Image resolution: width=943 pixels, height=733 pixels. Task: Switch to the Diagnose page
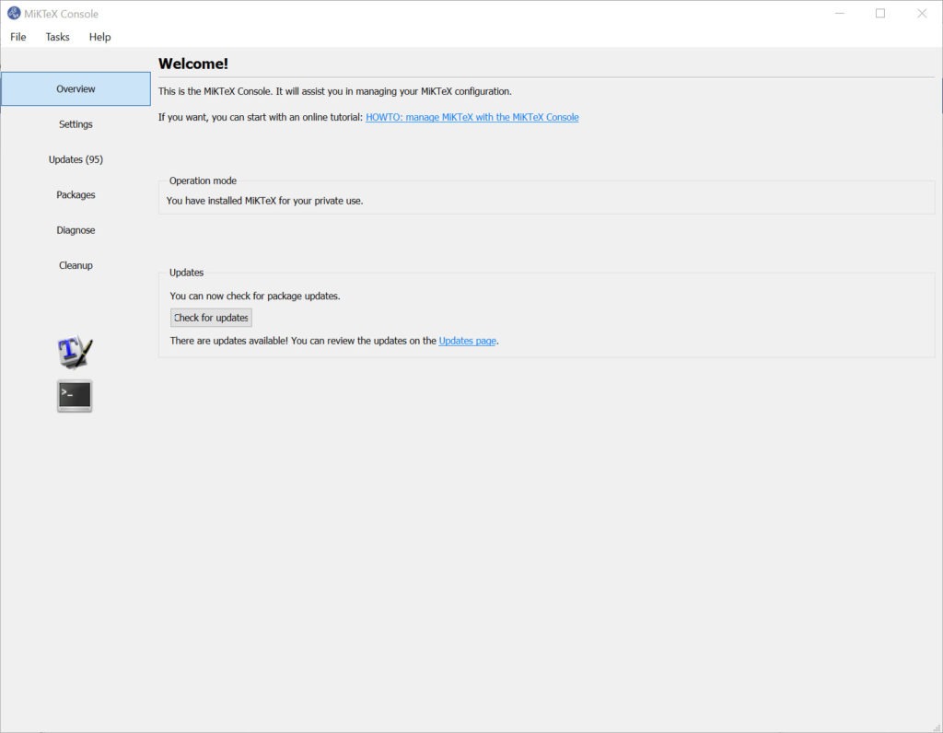(x=76, y=230)
